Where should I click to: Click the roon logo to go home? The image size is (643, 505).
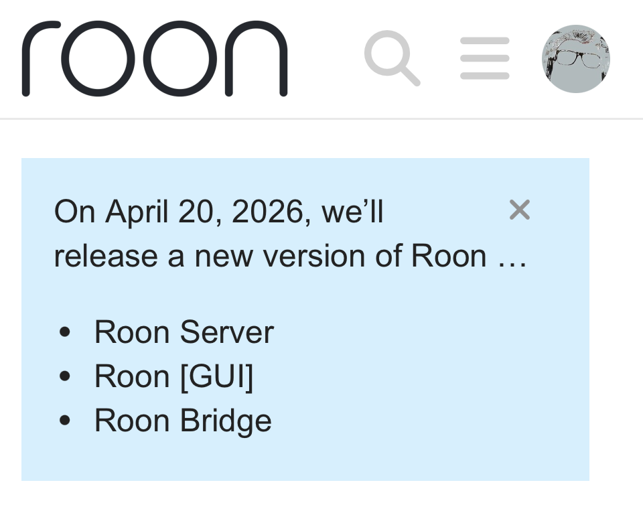pos(155,59)
